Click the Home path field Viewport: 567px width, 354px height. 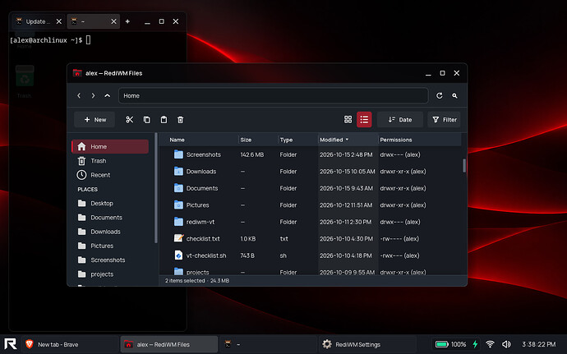pyautogui.click(x=274, y=96)
